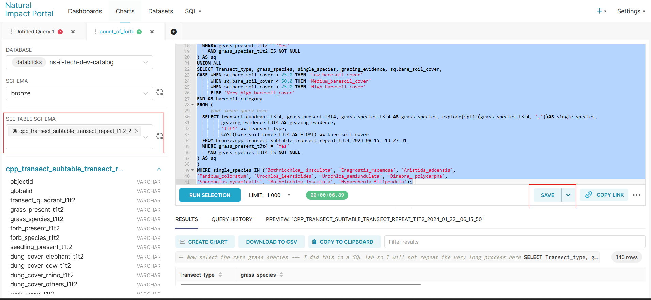Switch to the Query History tab
The width and height of the screenshot is (651, 300).
coord(232,219)
